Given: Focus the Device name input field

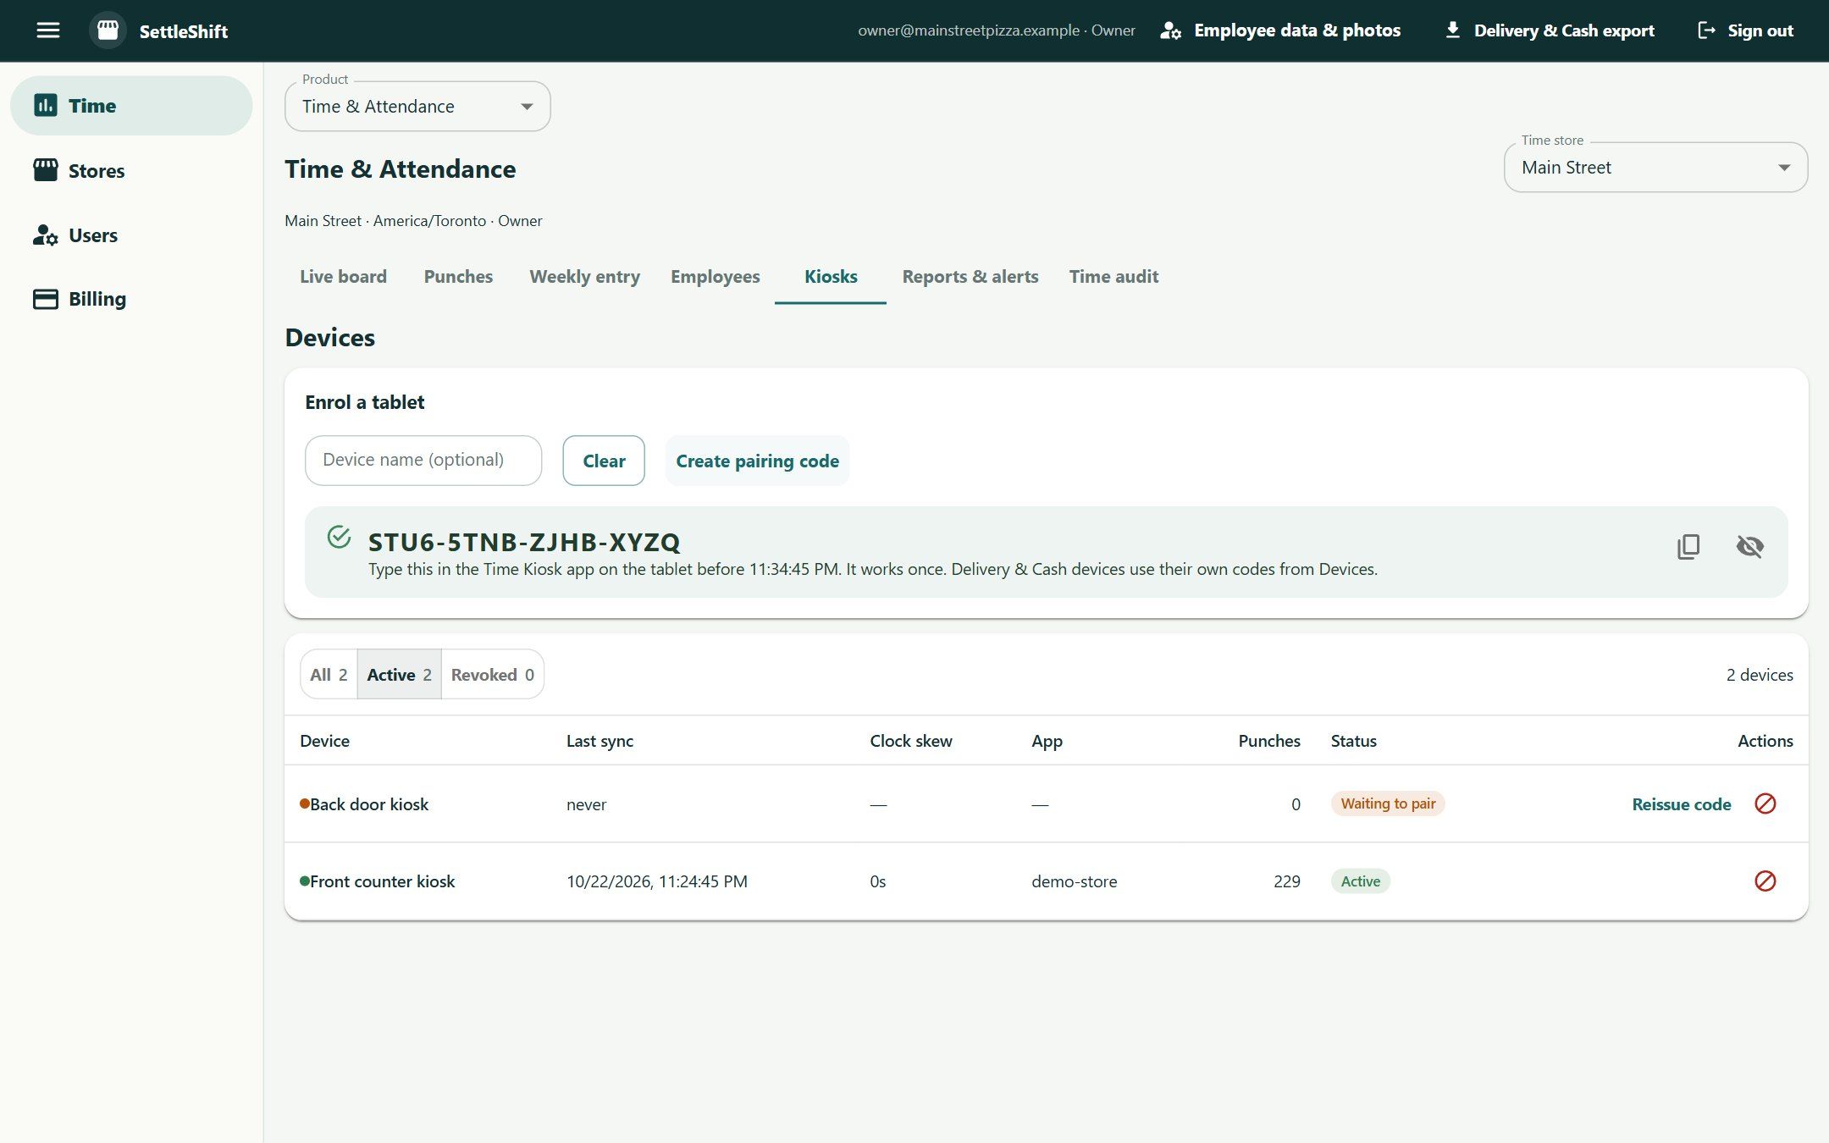Looking at the screenshot, I should click(x=423, y=460).
